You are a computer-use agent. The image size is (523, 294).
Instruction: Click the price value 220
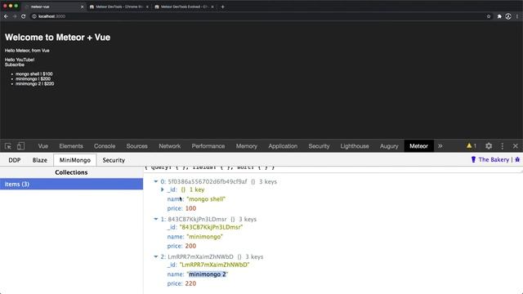tap(190, 283)
